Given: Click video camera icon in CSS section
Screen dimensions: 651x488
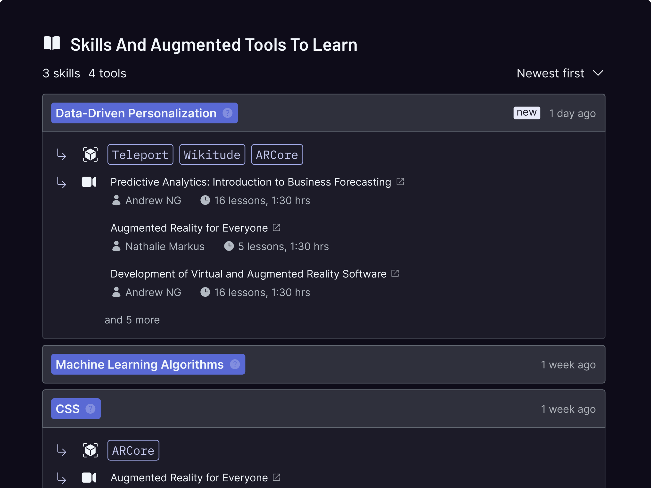Looking at the screenshot, I should [x=89, y=478].
